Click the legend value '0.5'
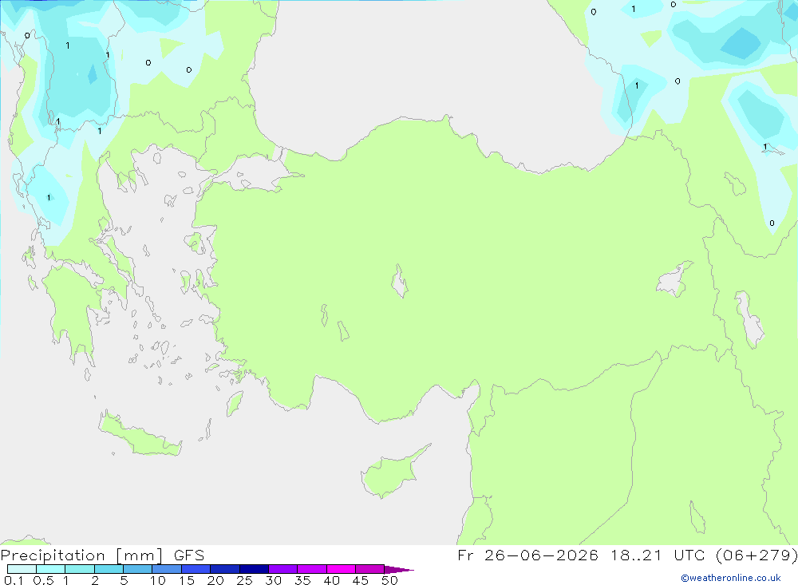The height and width of the screenshot is (585, 798). click(43, 580)
